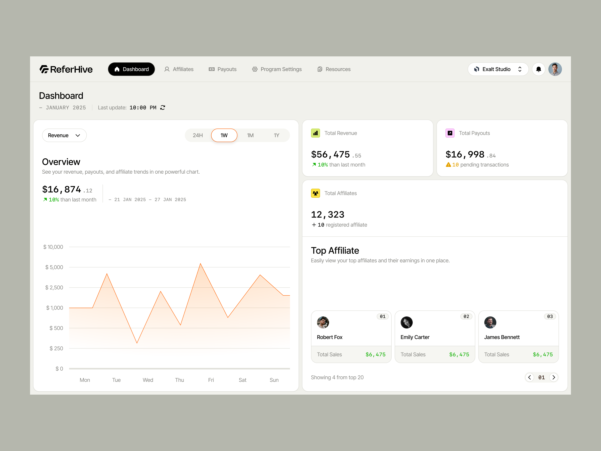601x451 pixels.
Task: Open the user profile avatar
Action: click(555, 69)
